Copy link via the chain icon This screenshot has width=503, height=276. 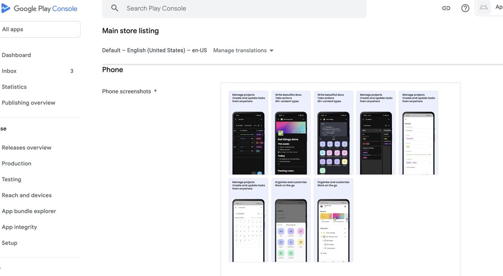click(x=446, y=8)
